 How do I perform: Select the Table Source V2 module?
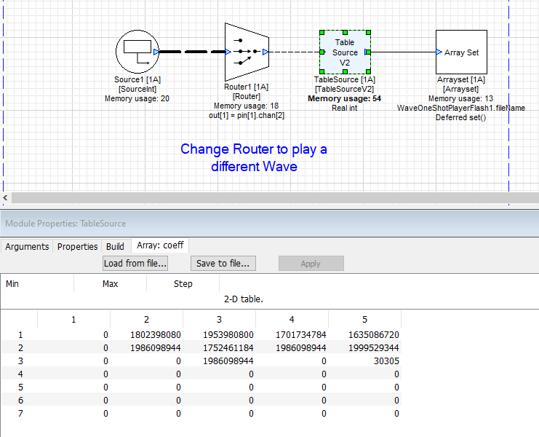coord(345,52)
